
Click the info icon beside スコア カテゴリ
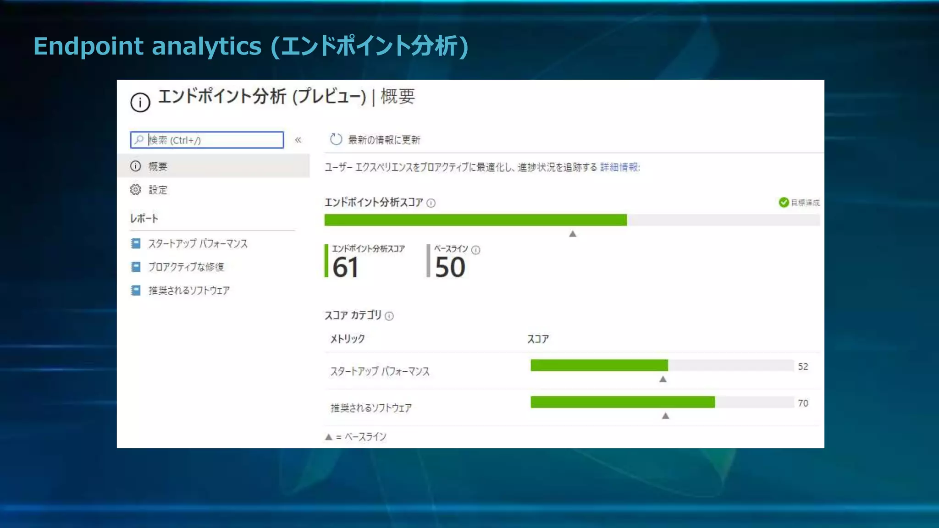[389, 316]
